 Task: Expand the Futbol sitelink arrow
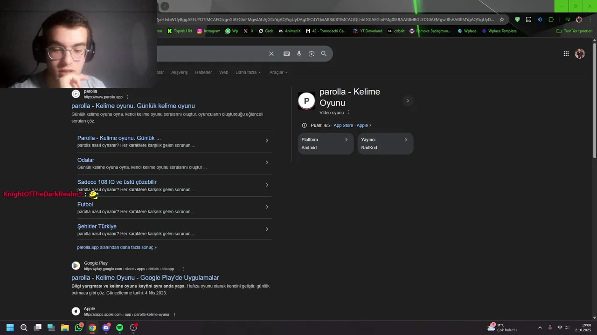[267, 207]
